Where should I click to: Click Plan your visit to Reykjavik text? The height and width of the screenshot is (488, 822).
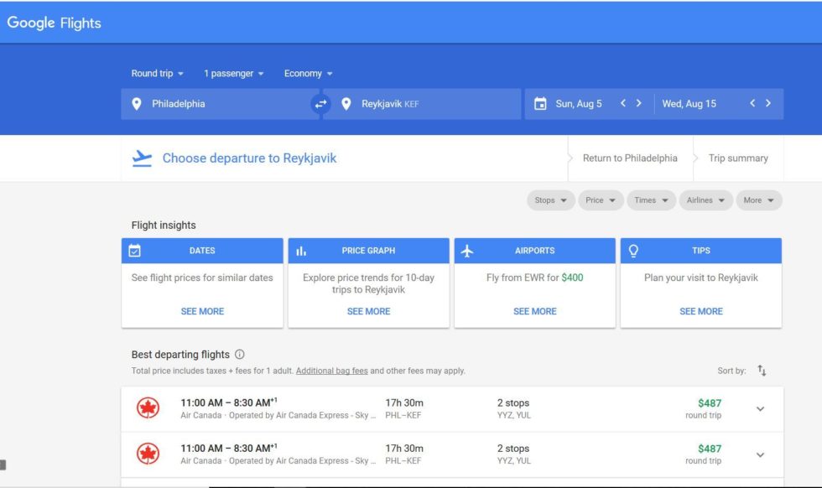point(701,278)
